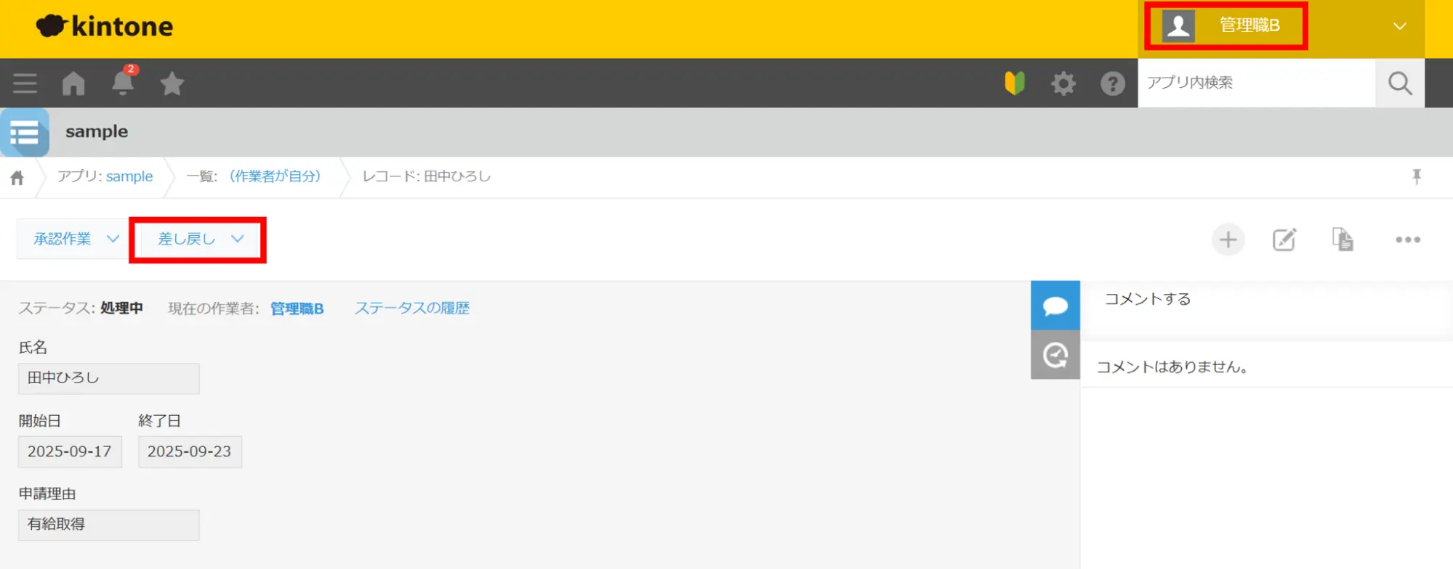The height and width of the screenshot is (569, 1453).
Task: Expand the 承認作業 action dropdown
Action: click(x=75, y=239)
